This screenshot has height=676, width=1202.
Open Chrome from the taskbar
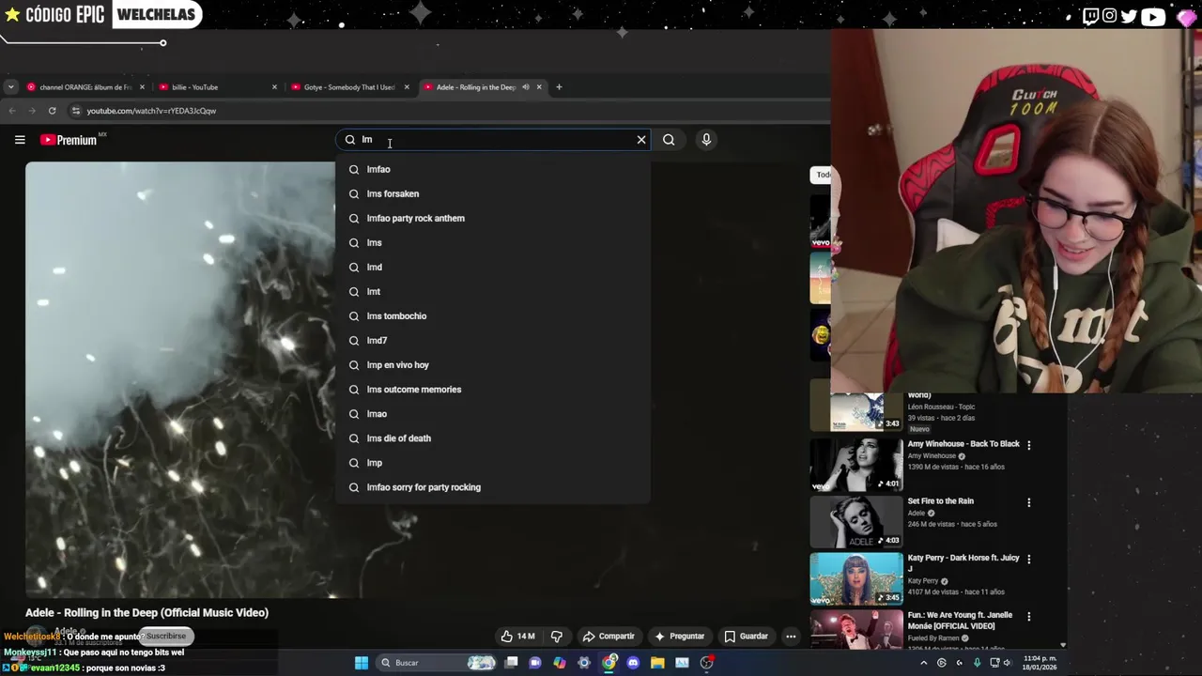tap(609, 663)
